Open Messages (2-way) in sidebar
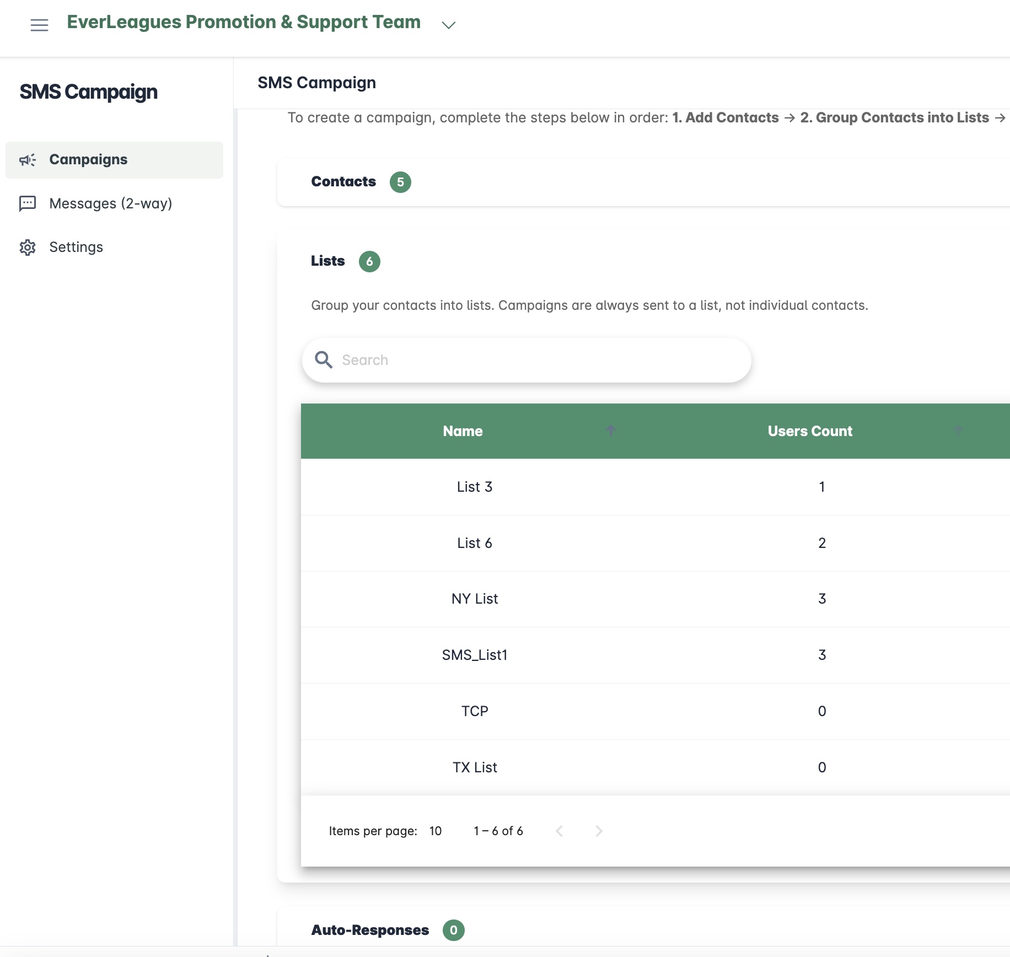The image size is (1010, 957). [110, 203]
